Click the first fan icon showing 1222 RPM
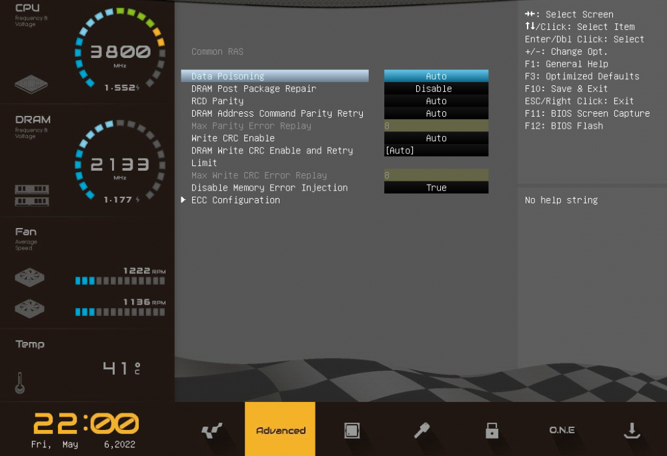Screen dimensions: 667x456 coord(29,277)
